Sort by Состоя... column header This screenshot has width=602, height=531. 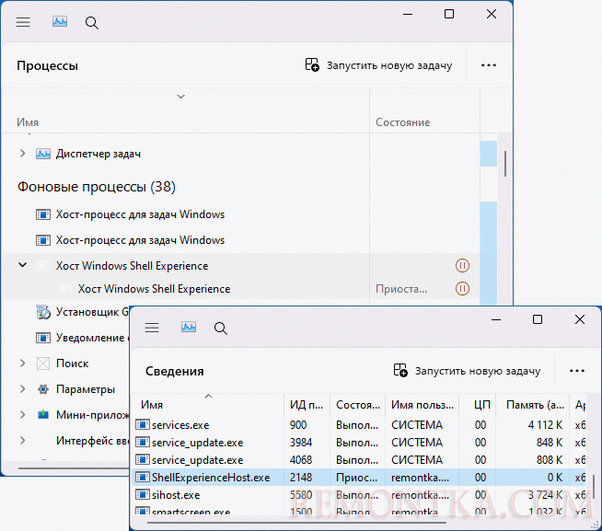point(357,405)
